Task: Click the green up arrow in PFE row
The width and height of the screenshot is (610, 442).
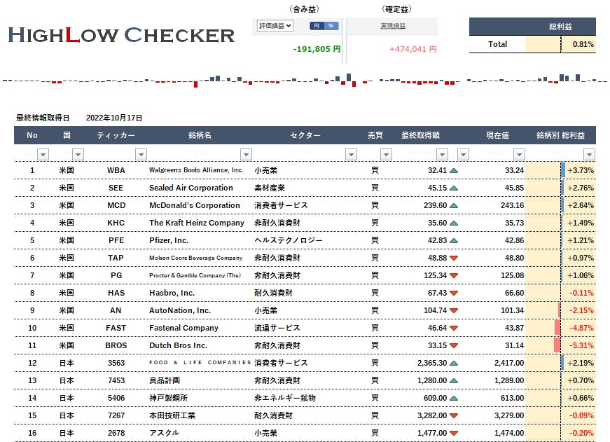Action: point(454,240)
